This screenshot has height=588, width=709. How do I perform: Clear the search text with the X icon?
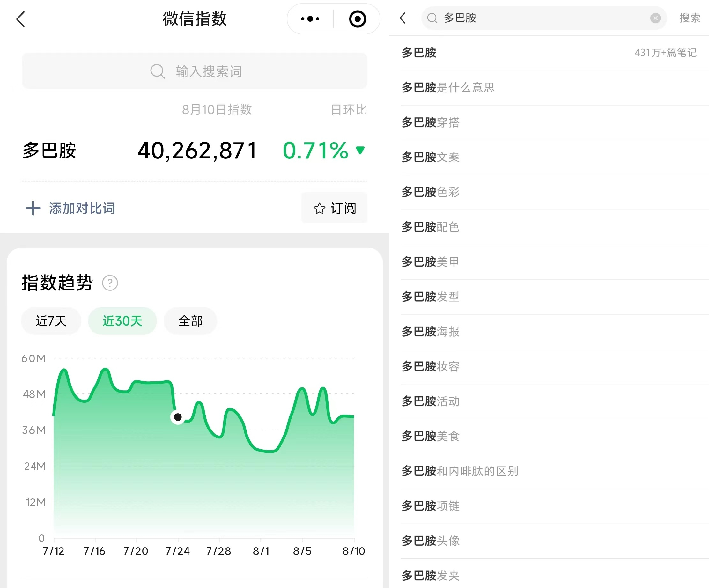tap(655, 18)
